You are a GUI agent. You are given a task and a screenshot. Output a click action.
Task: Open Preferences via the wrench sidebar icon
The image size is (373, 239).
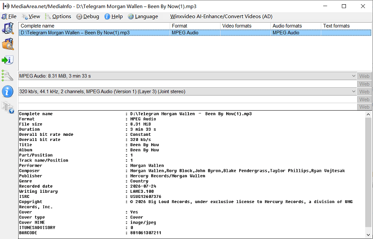8,76
